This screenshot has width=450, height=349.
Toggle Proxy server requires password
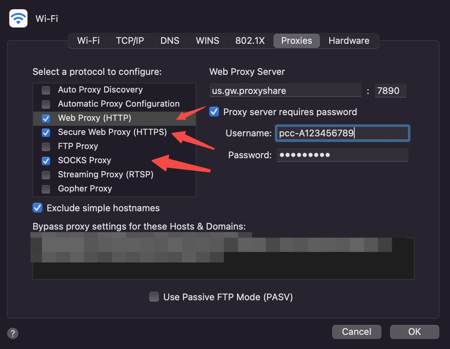pos(214,112)
